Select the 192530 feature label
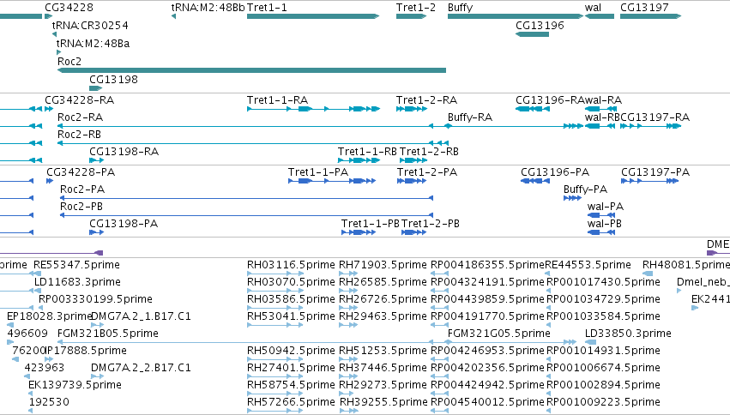 [x=50, y=402]
